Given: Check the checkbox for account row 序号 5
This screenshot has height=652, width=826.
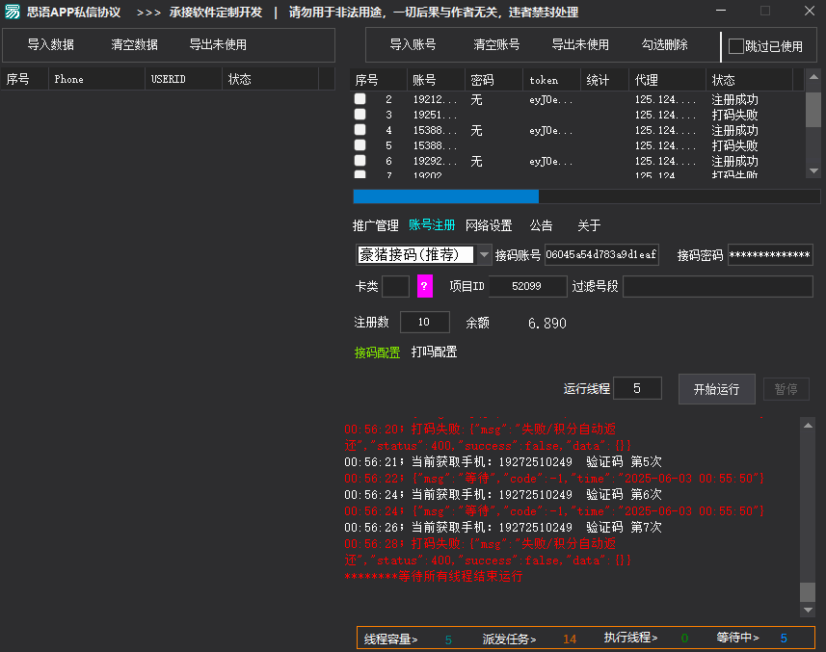Looking at the screenshot, I should [360, 145].
